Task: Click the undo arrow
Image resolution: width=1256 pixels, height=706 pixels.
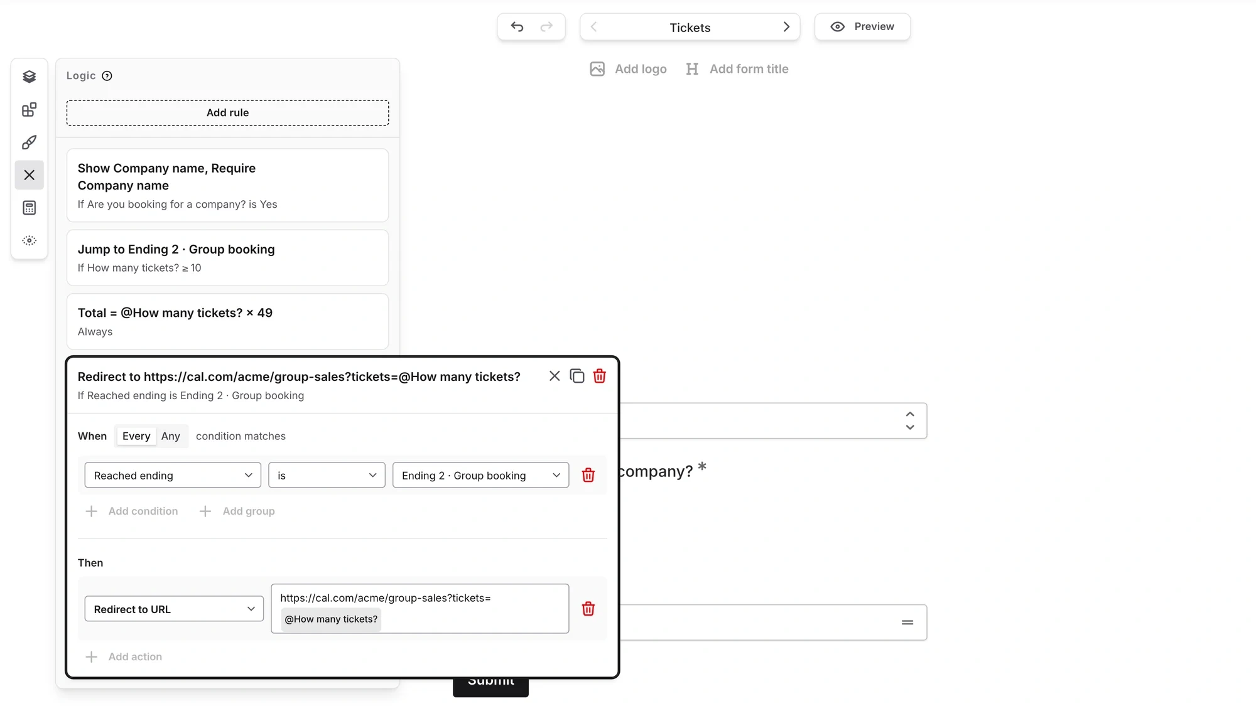Action: click(x=517, y=27)
